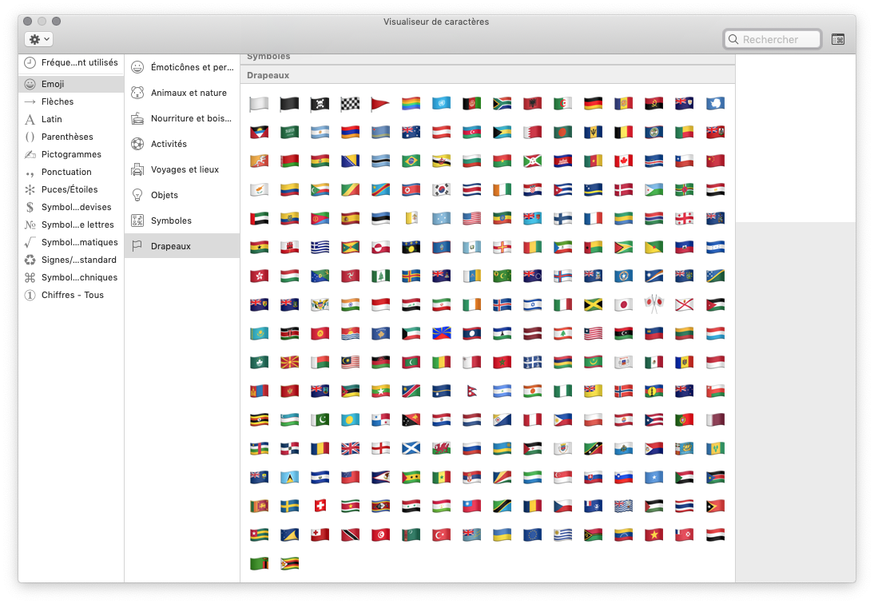This screenshot has height=604, width=874.
Task: Choose the Symboles subcategory
Action: (x=182, y=221)
